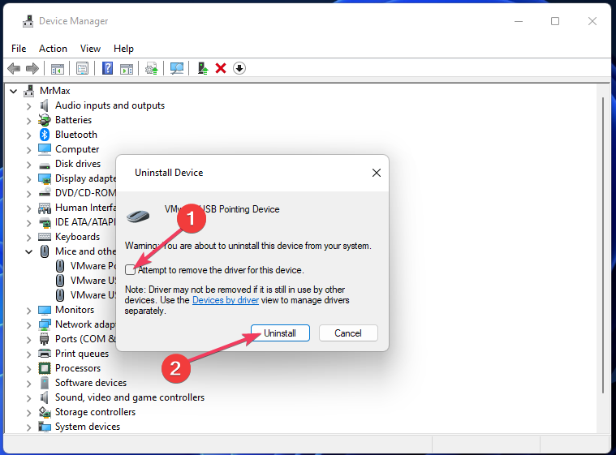
Task: Click Sound, video and game controllers icon
Action: click(45, 397)
